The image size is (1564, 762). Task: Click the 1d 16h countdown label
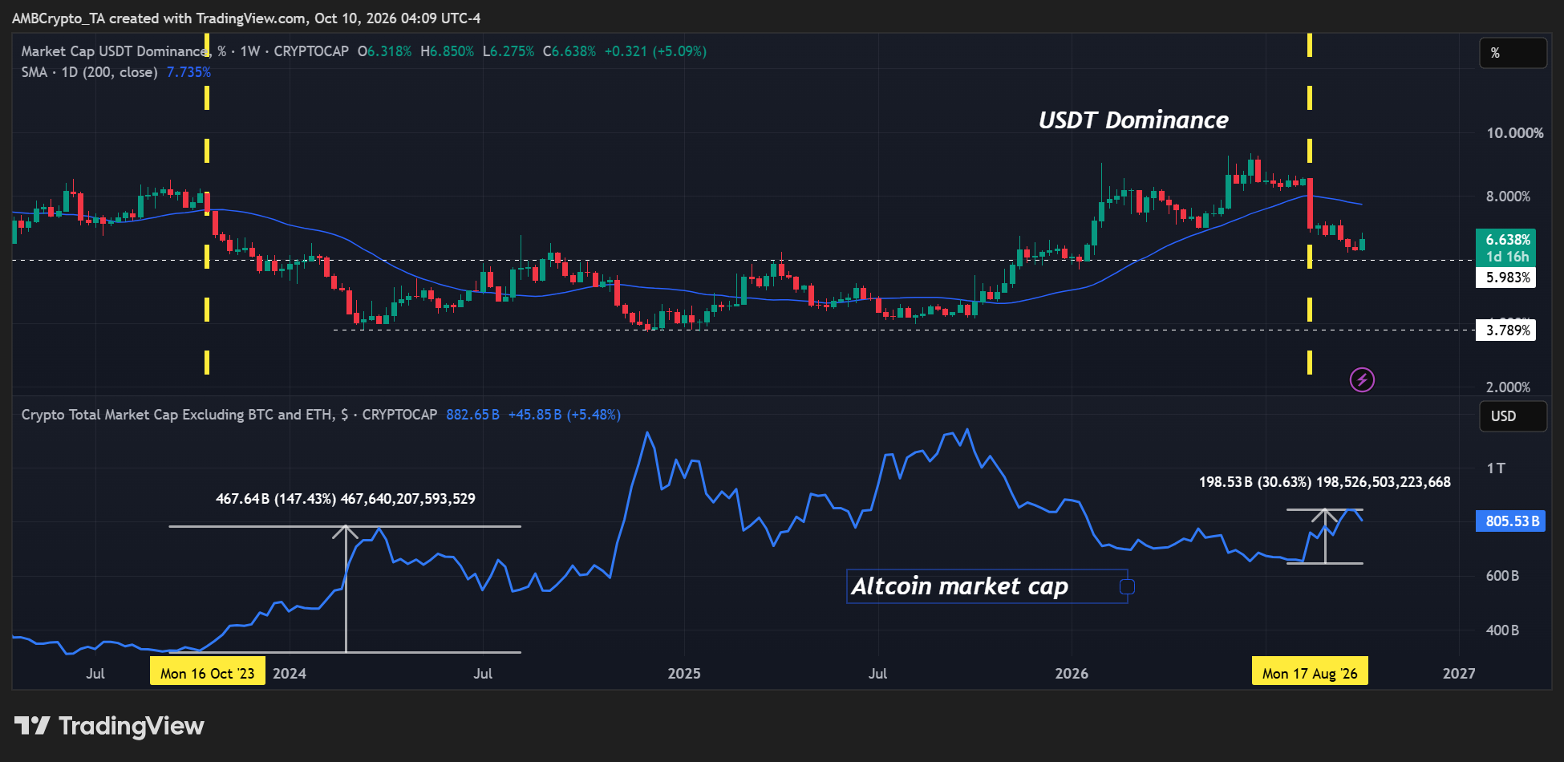pyautogui.click(x=1506, y=257)
